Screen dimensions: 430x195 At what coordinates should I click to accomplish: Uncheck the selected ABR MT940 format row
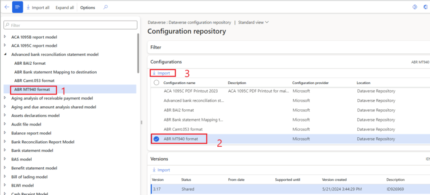156,139
